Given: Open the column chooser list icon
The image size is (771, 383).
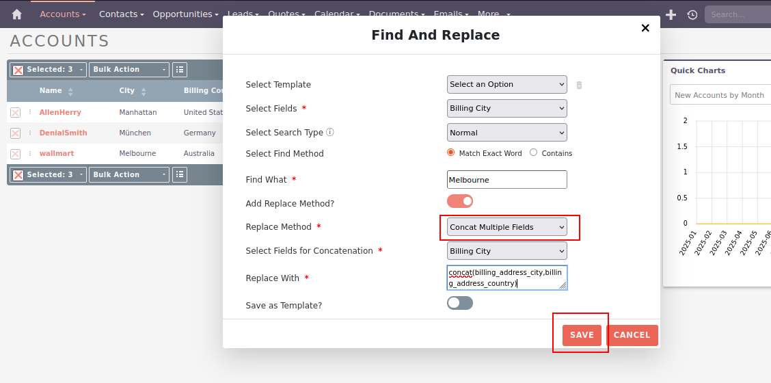Looking at the screenshot, I should 179,70.
